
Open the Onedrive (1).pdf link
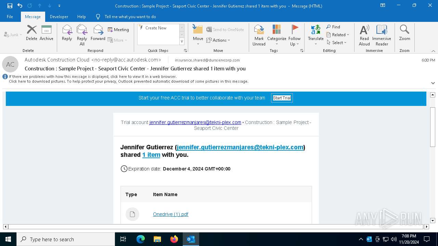(x=170, y=214)
